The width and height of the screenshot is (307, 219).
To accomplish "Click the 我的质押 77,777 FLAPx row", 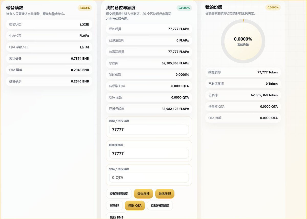I will coord(149,29).
